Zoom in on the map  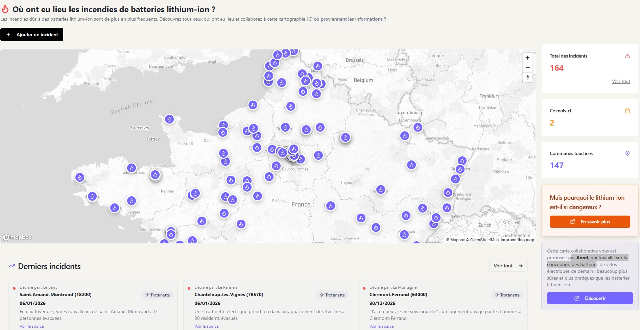pos(527,58)
